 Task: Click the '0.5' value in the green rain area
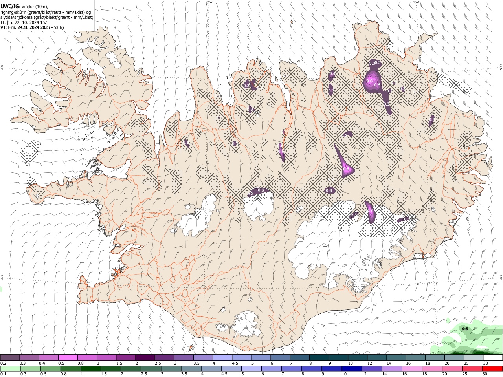(x=465, y=329)
